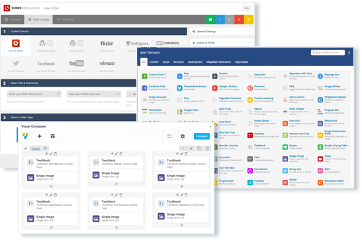Viewport: 362px width, 240px height.
Task: Collapse the row using its toggle arrow
Action: 183,149
